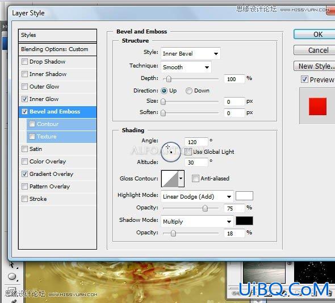Click the angle dial light control
Image resolution: width=335 pixels, height=303 pixels.
[x=171, y=152]
